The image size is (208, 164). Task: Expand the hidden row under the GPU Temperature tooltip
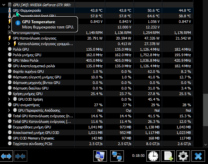click(9, 27)
